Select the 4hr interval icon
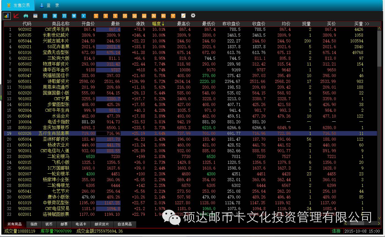385x237 pixels. coord(163,16)
